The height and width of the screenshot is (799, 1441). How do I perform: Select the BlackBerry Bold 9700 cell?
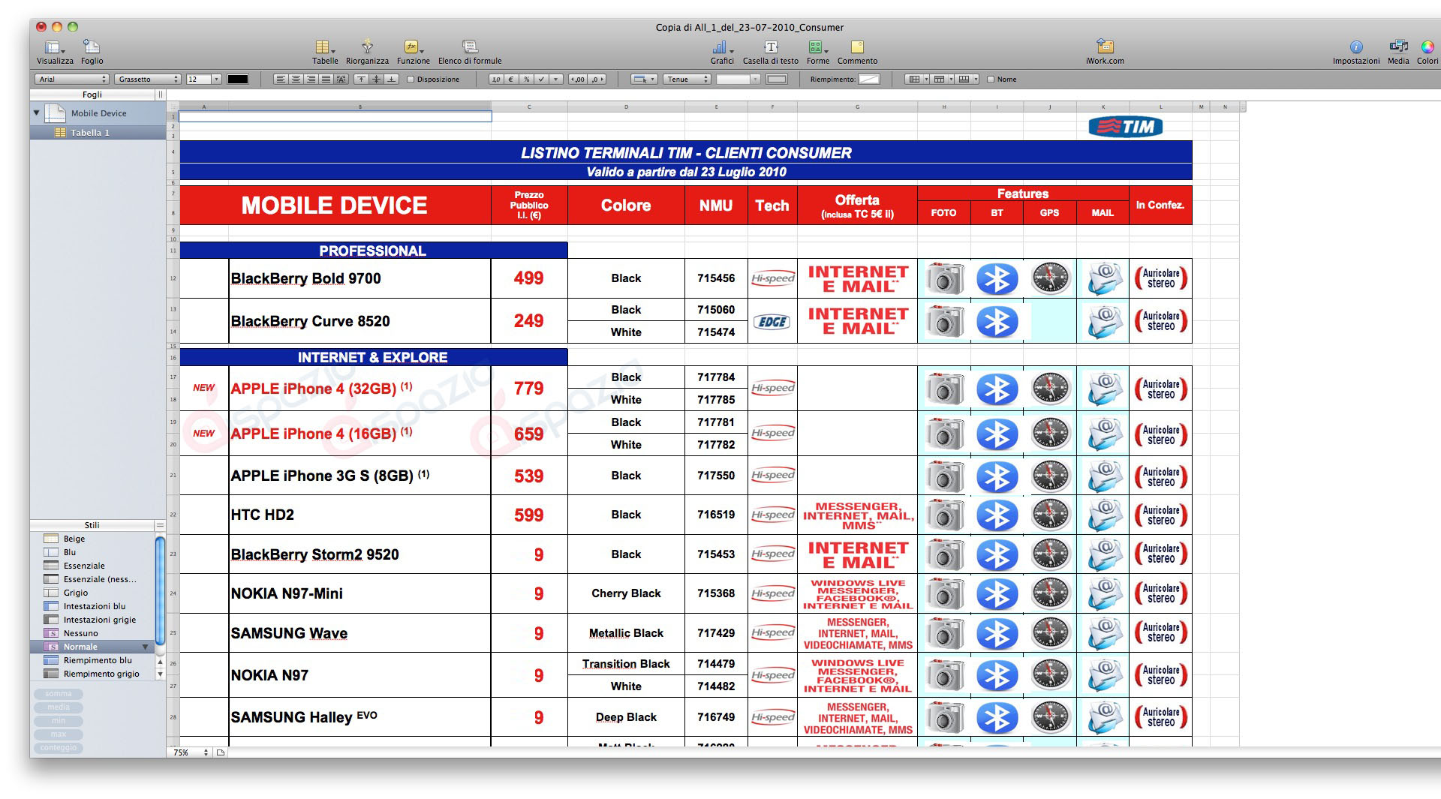coord(359,278)
